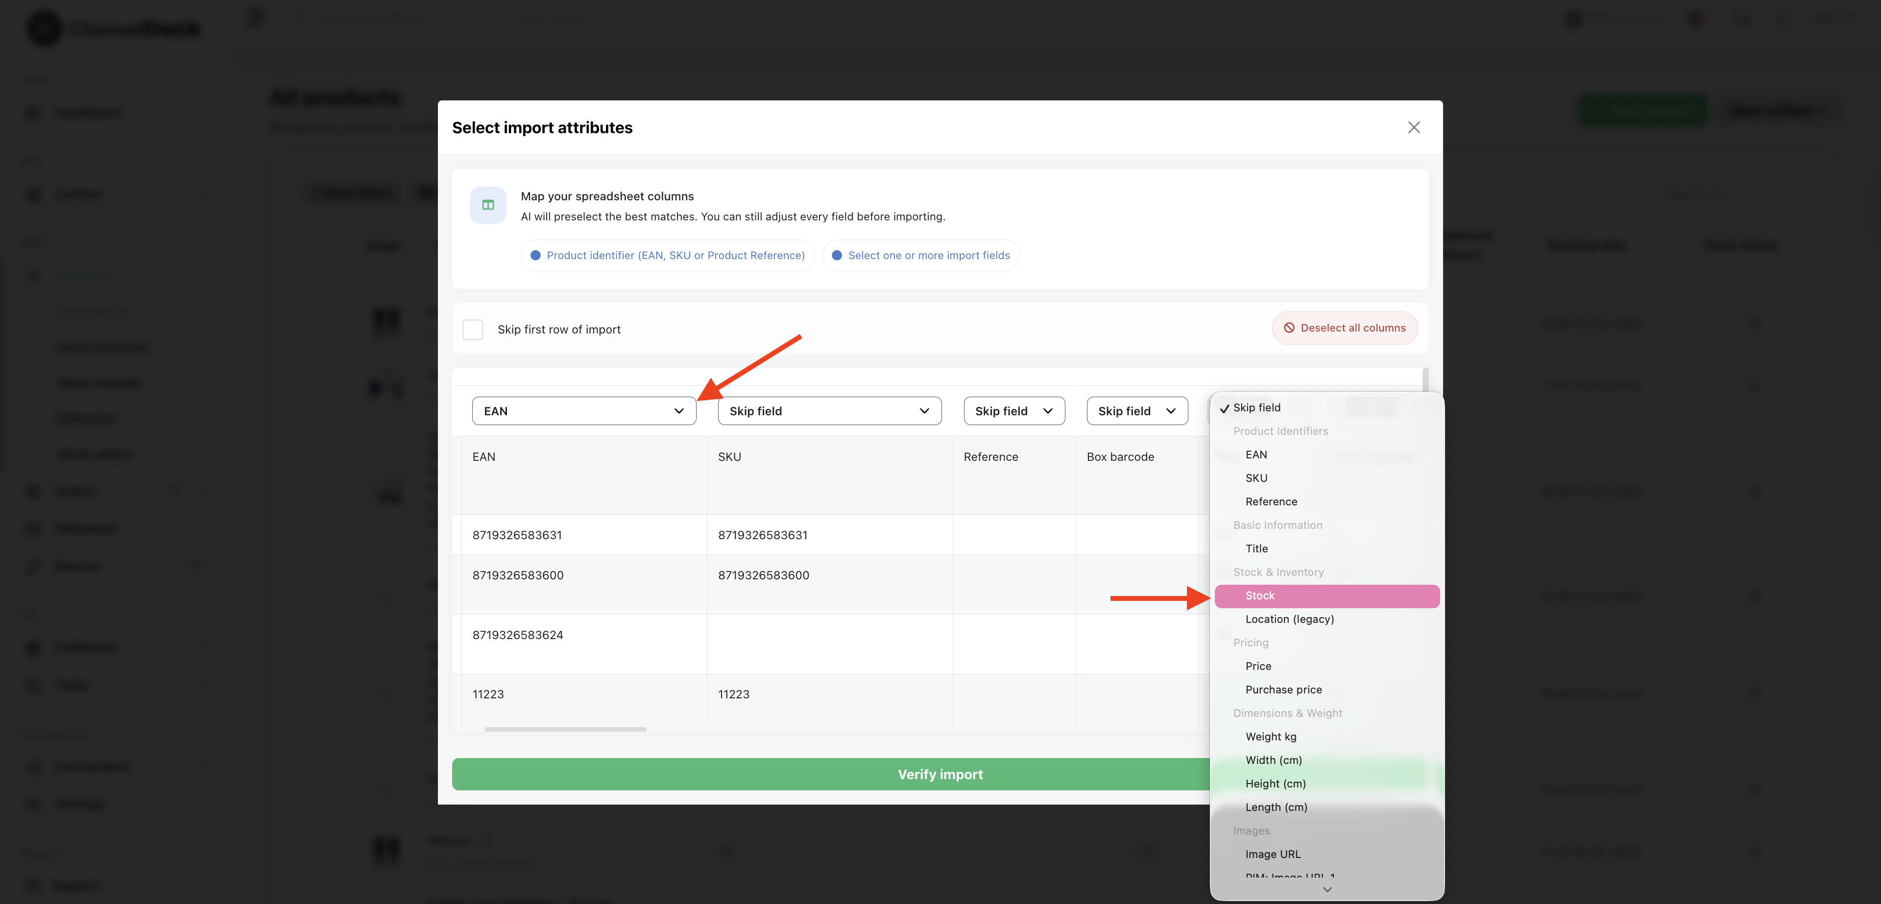
Task: Select SKU from the open options list
Action: pos(1327,478)
